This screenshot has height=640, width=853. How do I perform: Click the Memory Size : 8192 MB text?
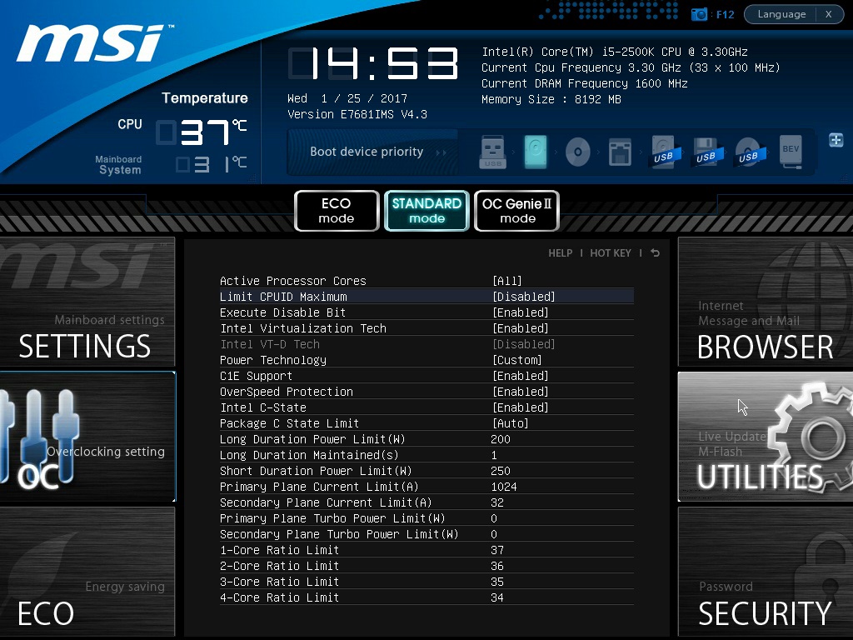(x=551, y=99)
